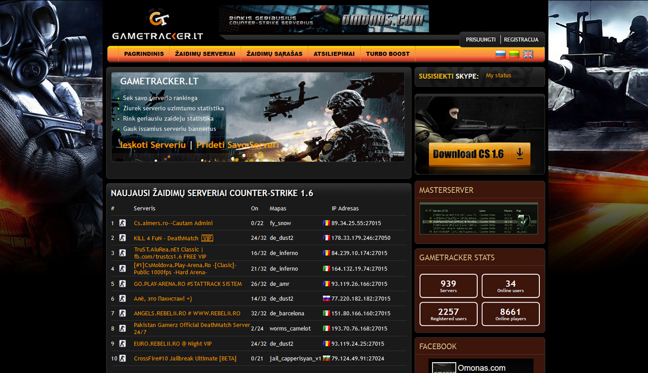Click map name worms_camelot
648x373 pixels.
(x=290, y=329)
